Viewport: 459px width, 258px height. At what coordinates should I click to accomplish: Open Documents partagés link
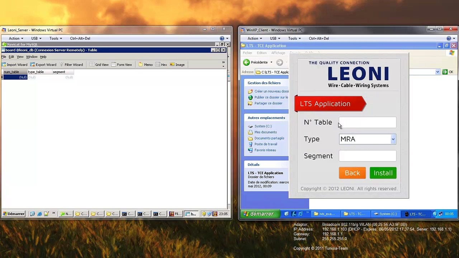tap(266, 138)
